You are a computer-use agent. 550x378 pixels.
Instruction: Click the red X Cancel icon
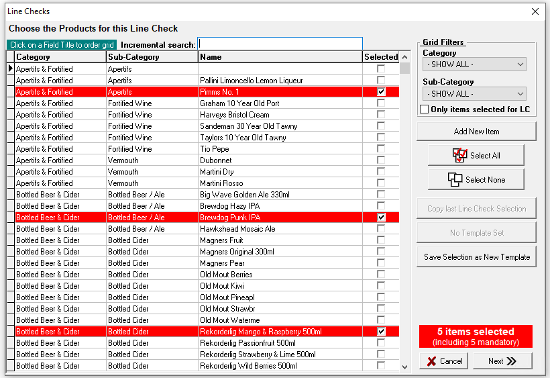click(431, 361)
